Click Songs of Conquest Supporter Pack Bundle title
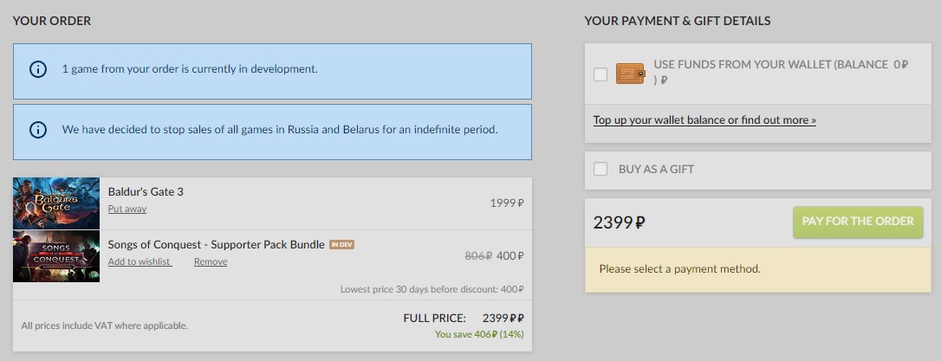Image resolution: width=941 pixels, height=361 pixels. [x=216, y=245]
